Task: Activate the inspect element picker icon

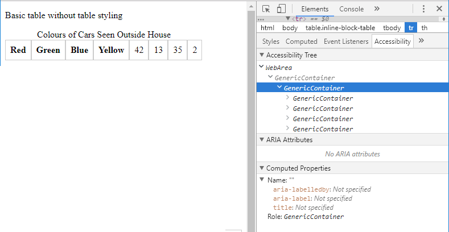Action: pyautogui.click(x=266, y=9)
